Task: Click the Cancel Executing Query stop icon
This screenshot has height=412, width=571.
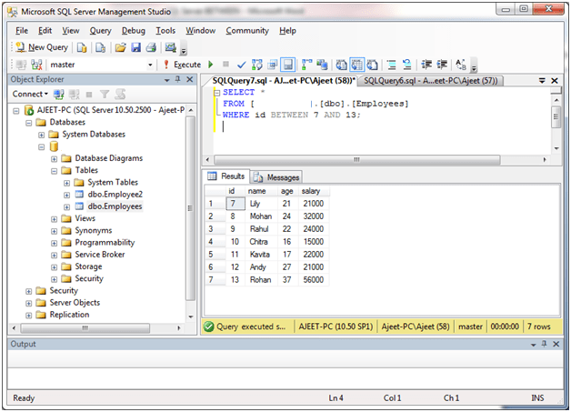Action: coord(225,65)
